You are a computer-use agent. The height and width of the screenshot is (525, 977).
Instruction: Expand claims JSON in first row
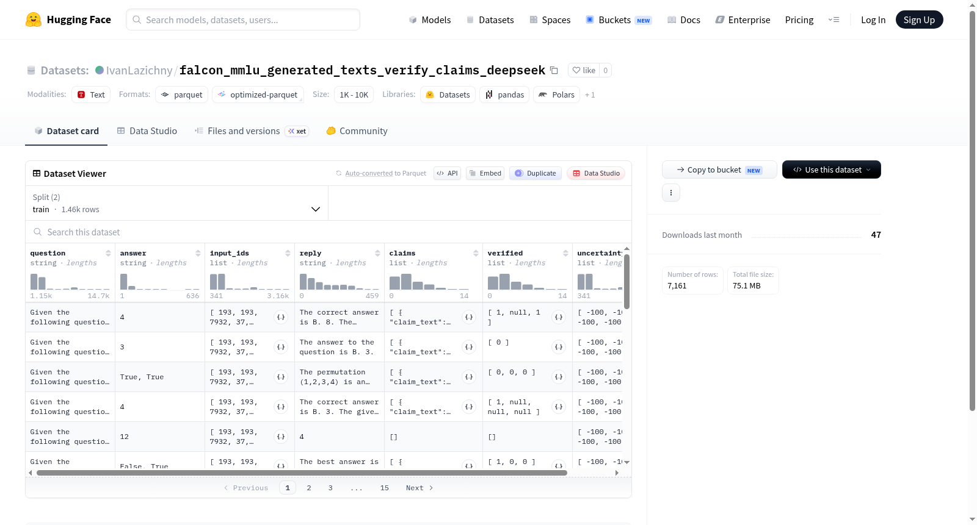469,317
